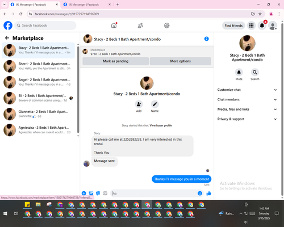Open the notifications bell in header
This screenshot has width=284, height=227.
(x=262, y=26)
